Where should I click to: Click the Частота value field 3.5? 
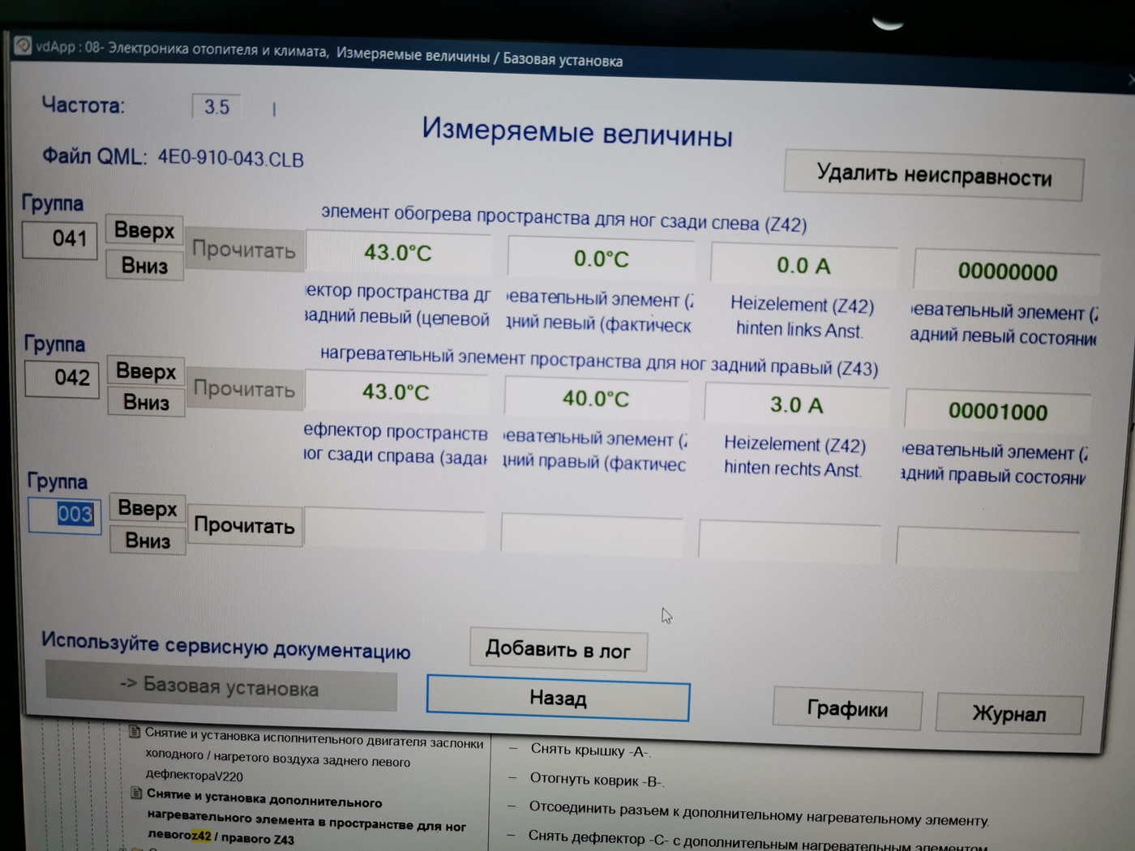[216, 107]
